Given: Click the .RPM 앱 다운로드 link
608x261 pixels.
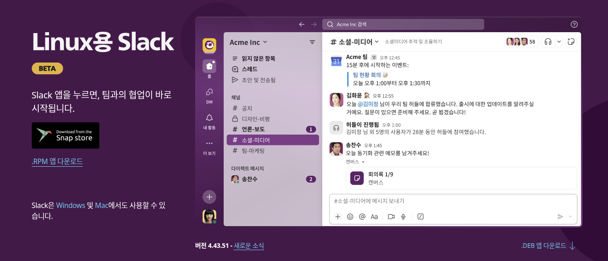Looking at the screenshot, I should [57, 161].
